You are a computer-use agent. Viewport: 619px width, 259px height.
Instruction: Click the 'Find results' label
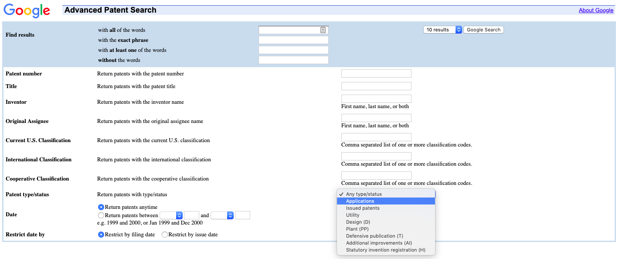click(x=20, y=35)
